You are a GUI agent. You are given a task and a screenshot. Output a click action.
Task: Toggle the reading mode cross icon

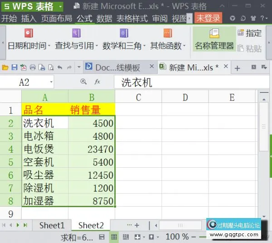tap(137, 237)
